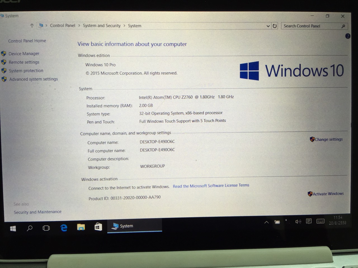Select the 2015 Microsoft Corporation copyright text
The image size is (358, 268).
(131, 73)
